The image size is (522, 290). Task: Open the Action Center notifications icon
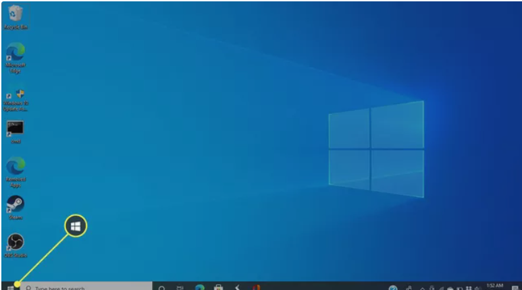click(515, 288)
